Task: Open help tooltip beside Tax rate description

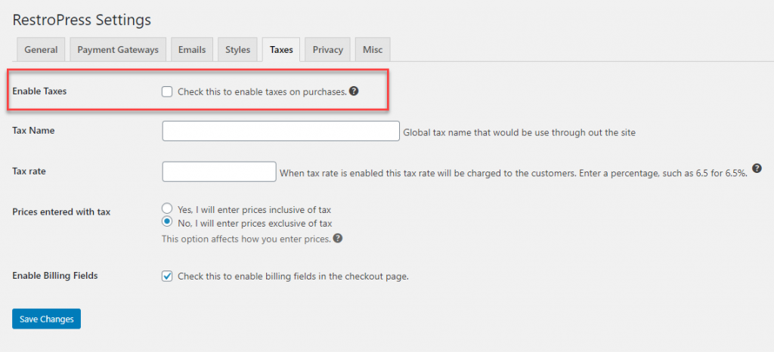Action: (757, 168)
